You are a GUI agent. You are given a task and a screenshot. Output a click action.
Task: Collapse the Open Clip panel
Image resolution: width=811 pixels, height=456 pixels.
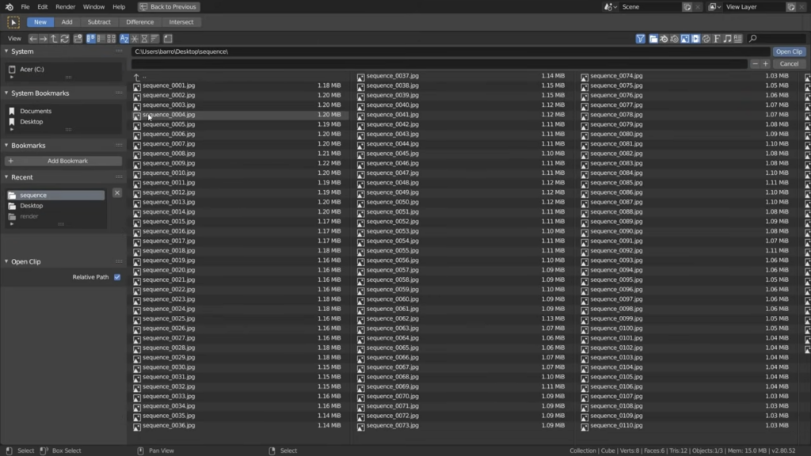6,261
